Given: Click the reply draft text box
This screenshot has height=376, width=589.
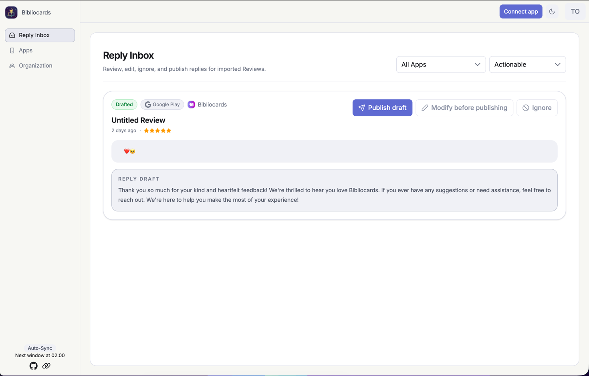Looking at the screenshot, I should click(x=335, y=190).
